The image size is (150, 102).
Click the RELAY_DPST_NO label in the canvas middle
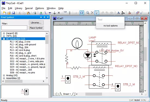click(x=126, y=66)
